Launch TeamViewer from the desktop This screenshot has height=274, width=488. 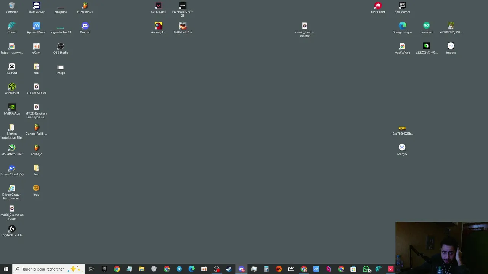(x=36, y=8)
